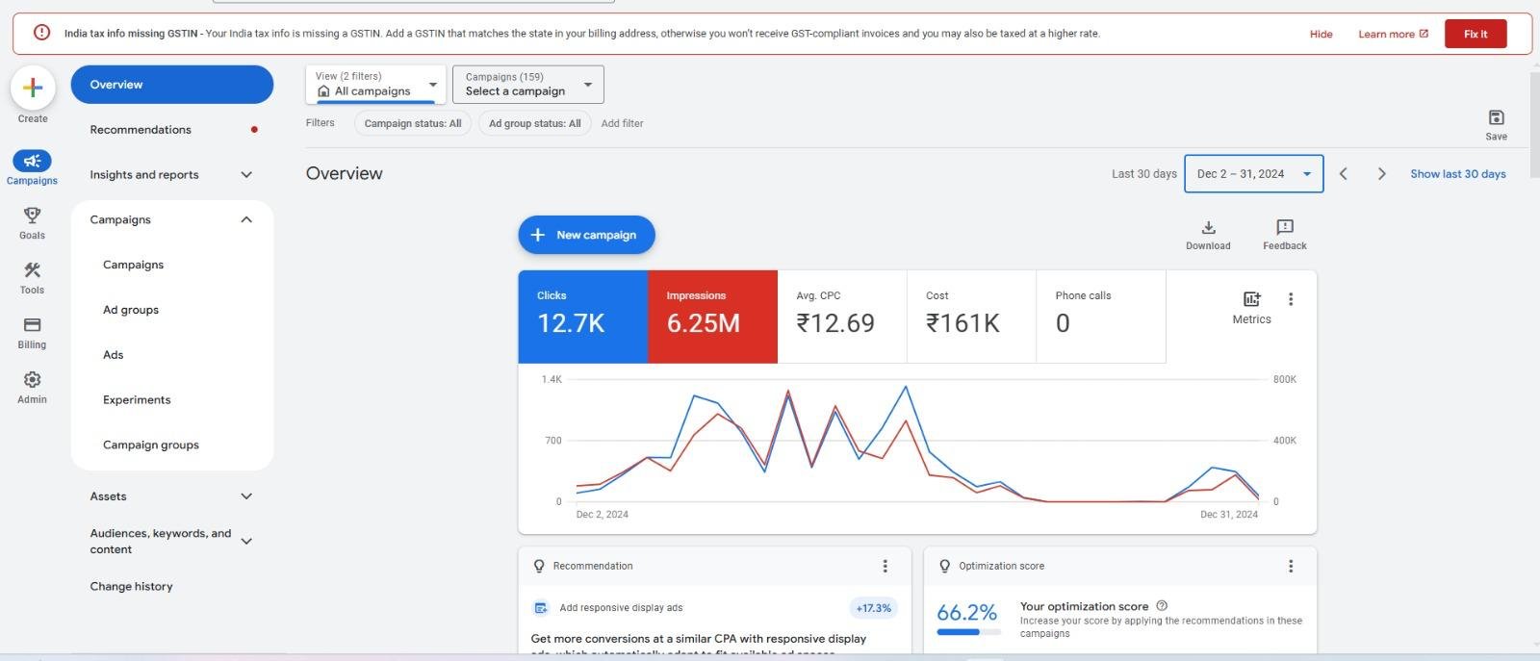Expand the Insights and reports section
This screenshot has height=661, width=1540.
point(171,175)
